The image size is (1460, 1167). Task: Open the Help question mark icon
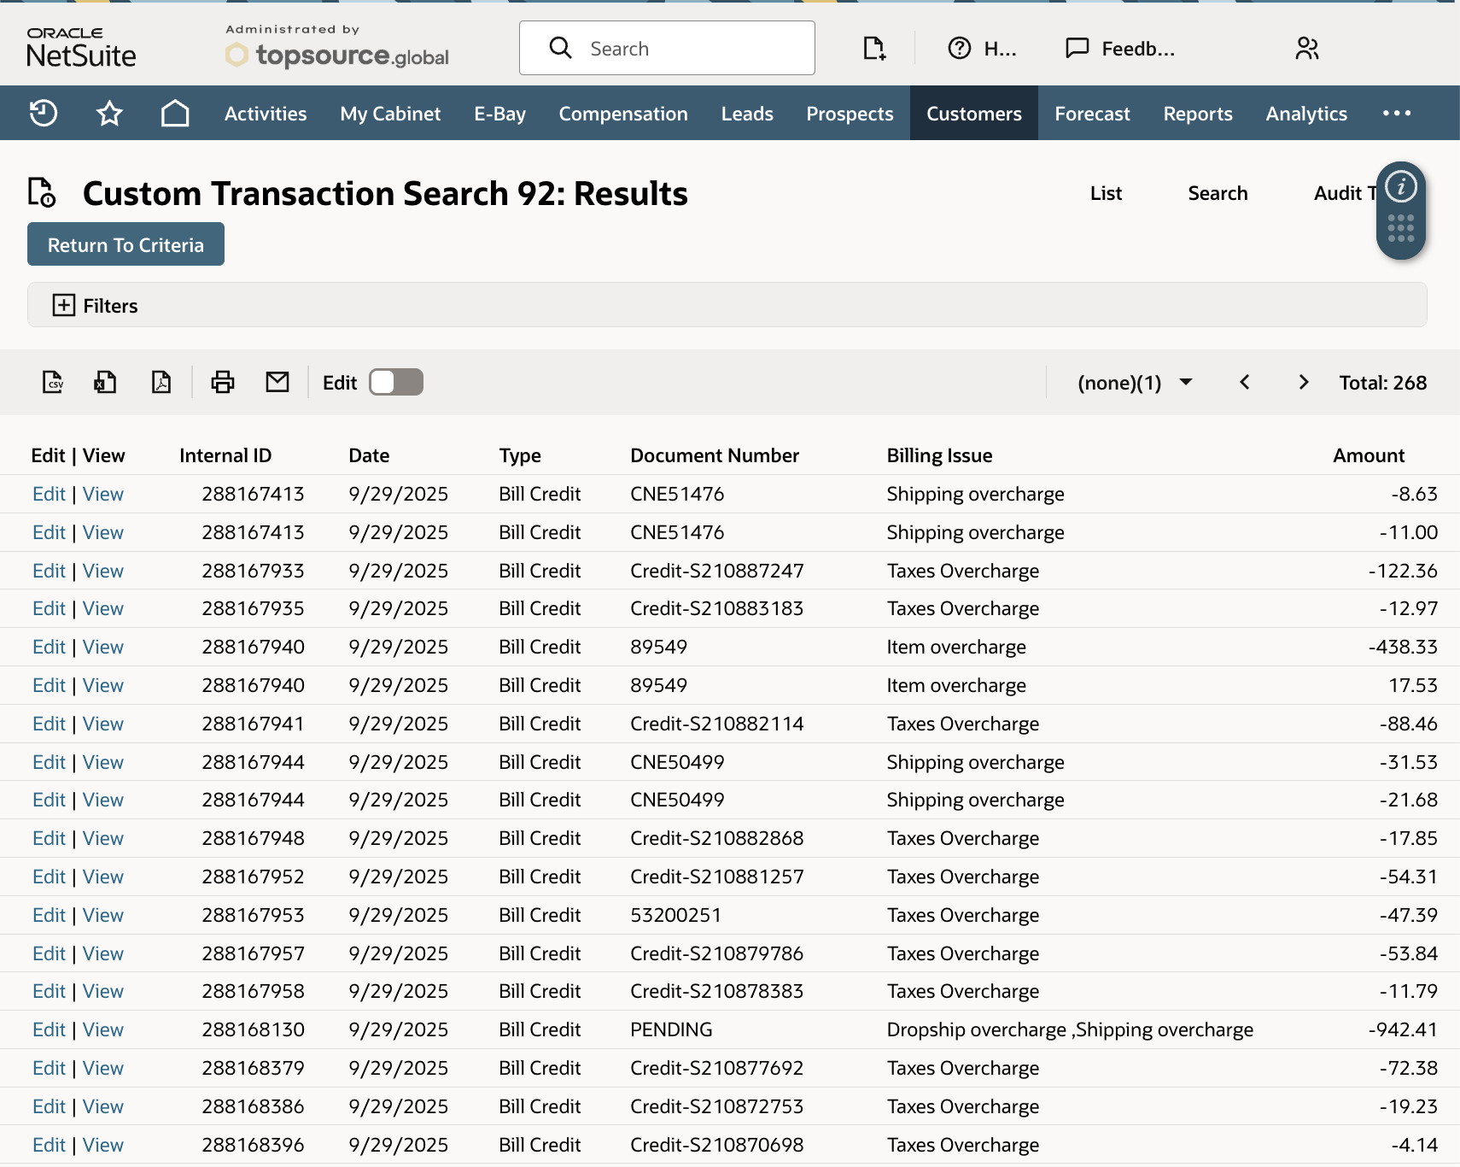[x=960, y=48]
